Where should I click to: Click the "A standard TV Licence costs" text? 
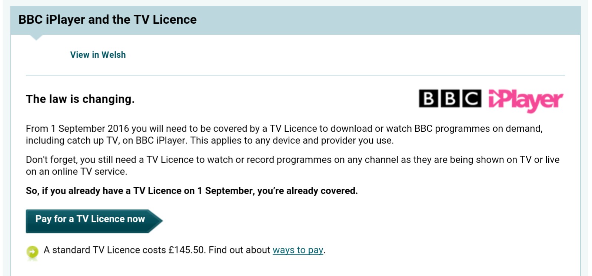click(105, 250)
